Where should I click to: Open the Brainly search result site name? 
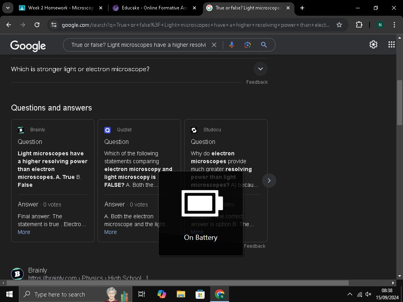[37, 270]
